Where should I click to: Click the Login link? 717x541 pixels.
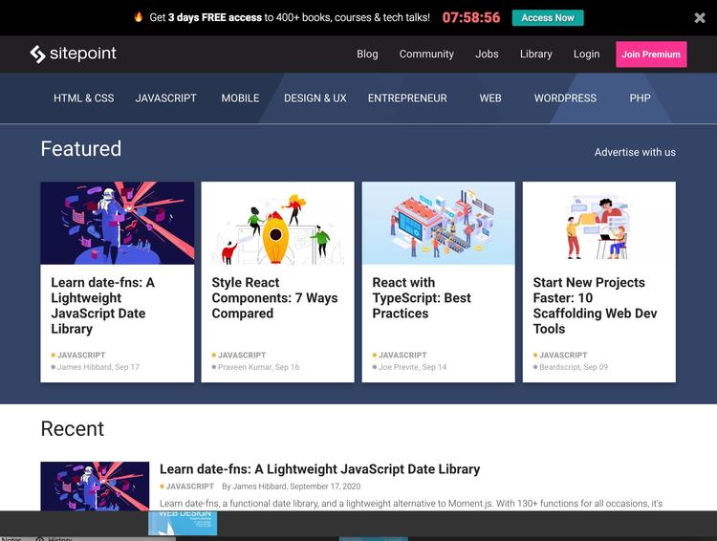point(586,54)
